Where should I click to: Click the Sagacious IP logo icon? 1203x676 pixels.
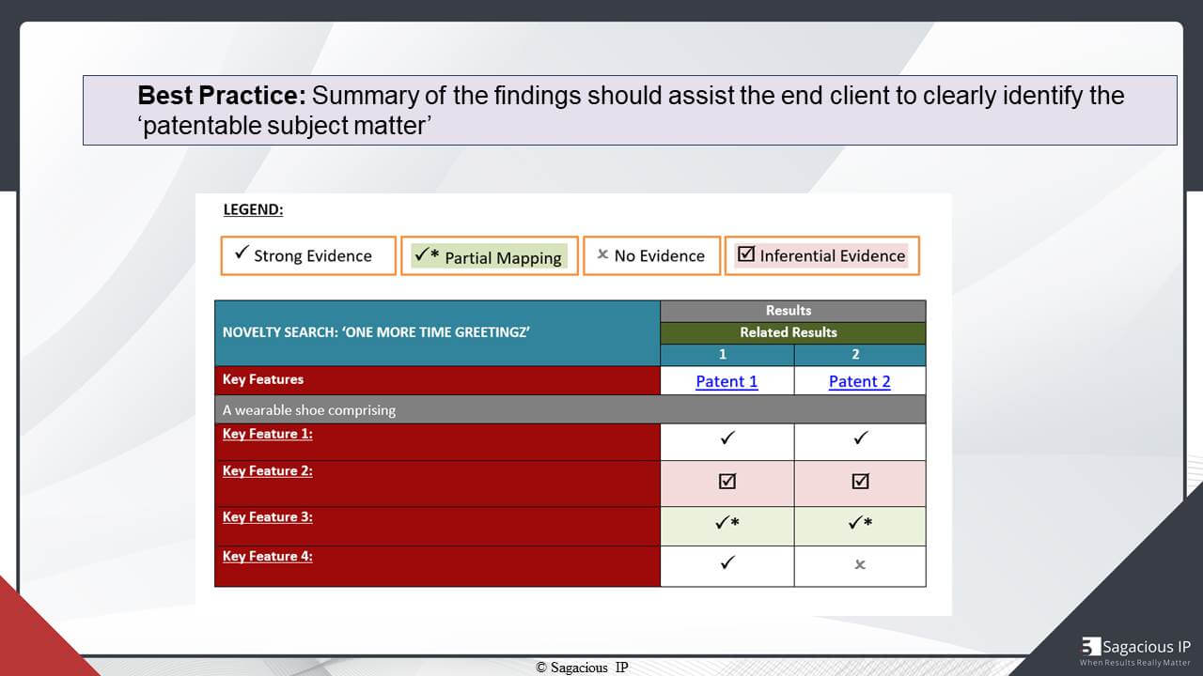click(1090, 646)
